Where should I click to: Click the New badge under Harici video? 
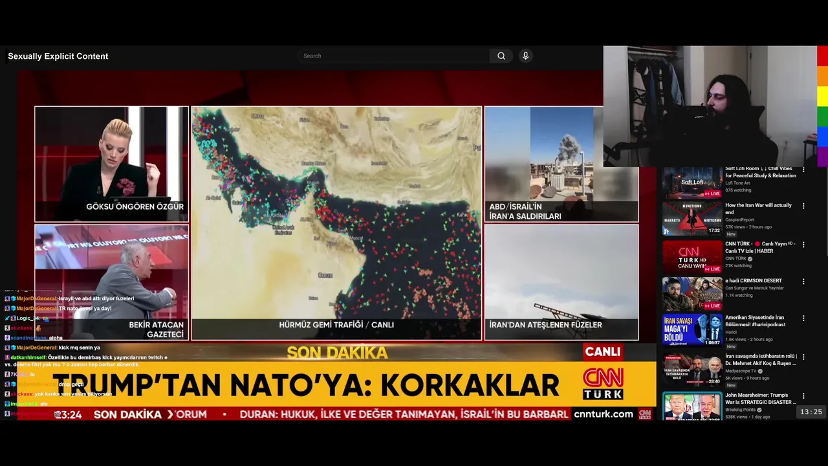pos(731,346)
